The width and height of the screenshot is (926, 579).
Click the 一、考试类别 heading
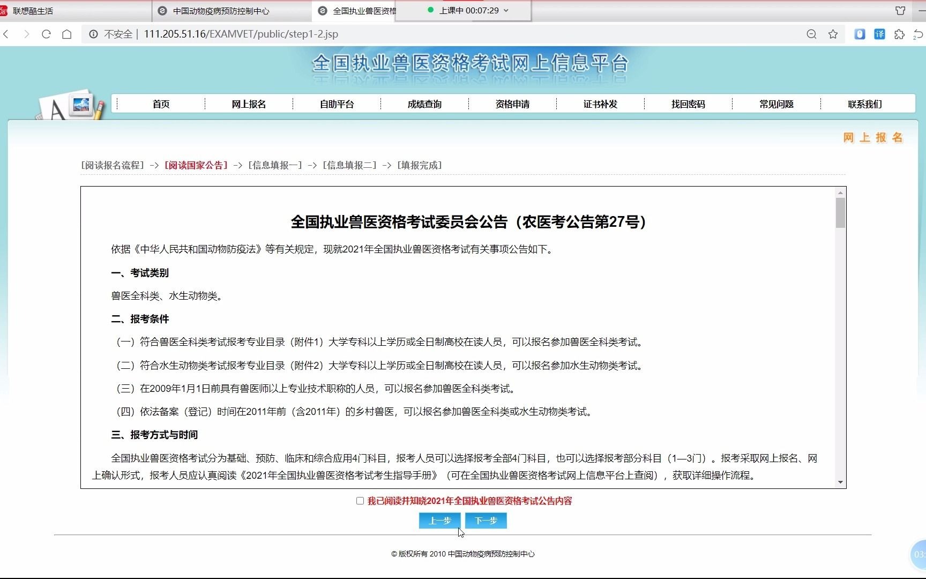140,273
